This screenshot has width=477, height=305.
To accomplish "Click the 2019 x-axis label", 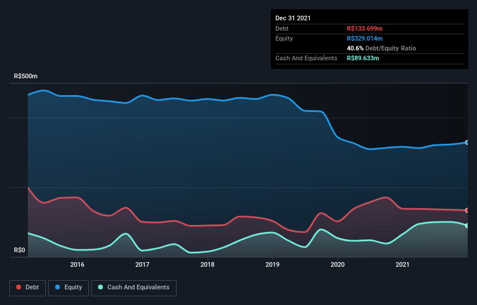I will (x=272, y=264).
